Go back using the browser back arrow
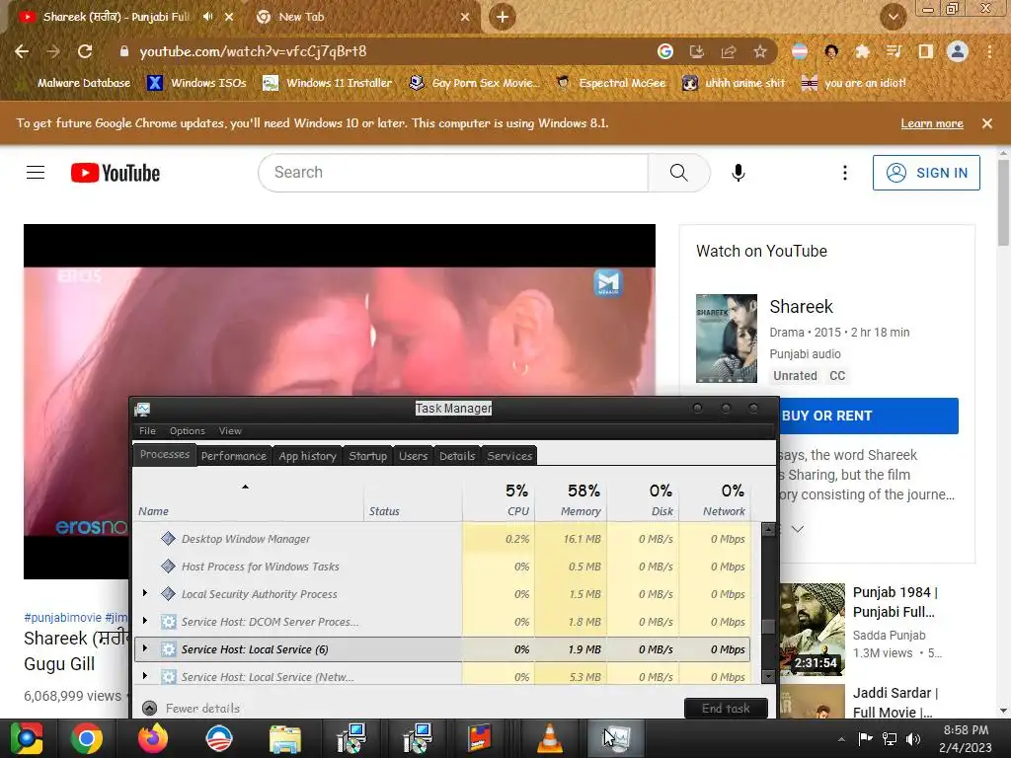1011x758 pixels. (x=22, y=51)
